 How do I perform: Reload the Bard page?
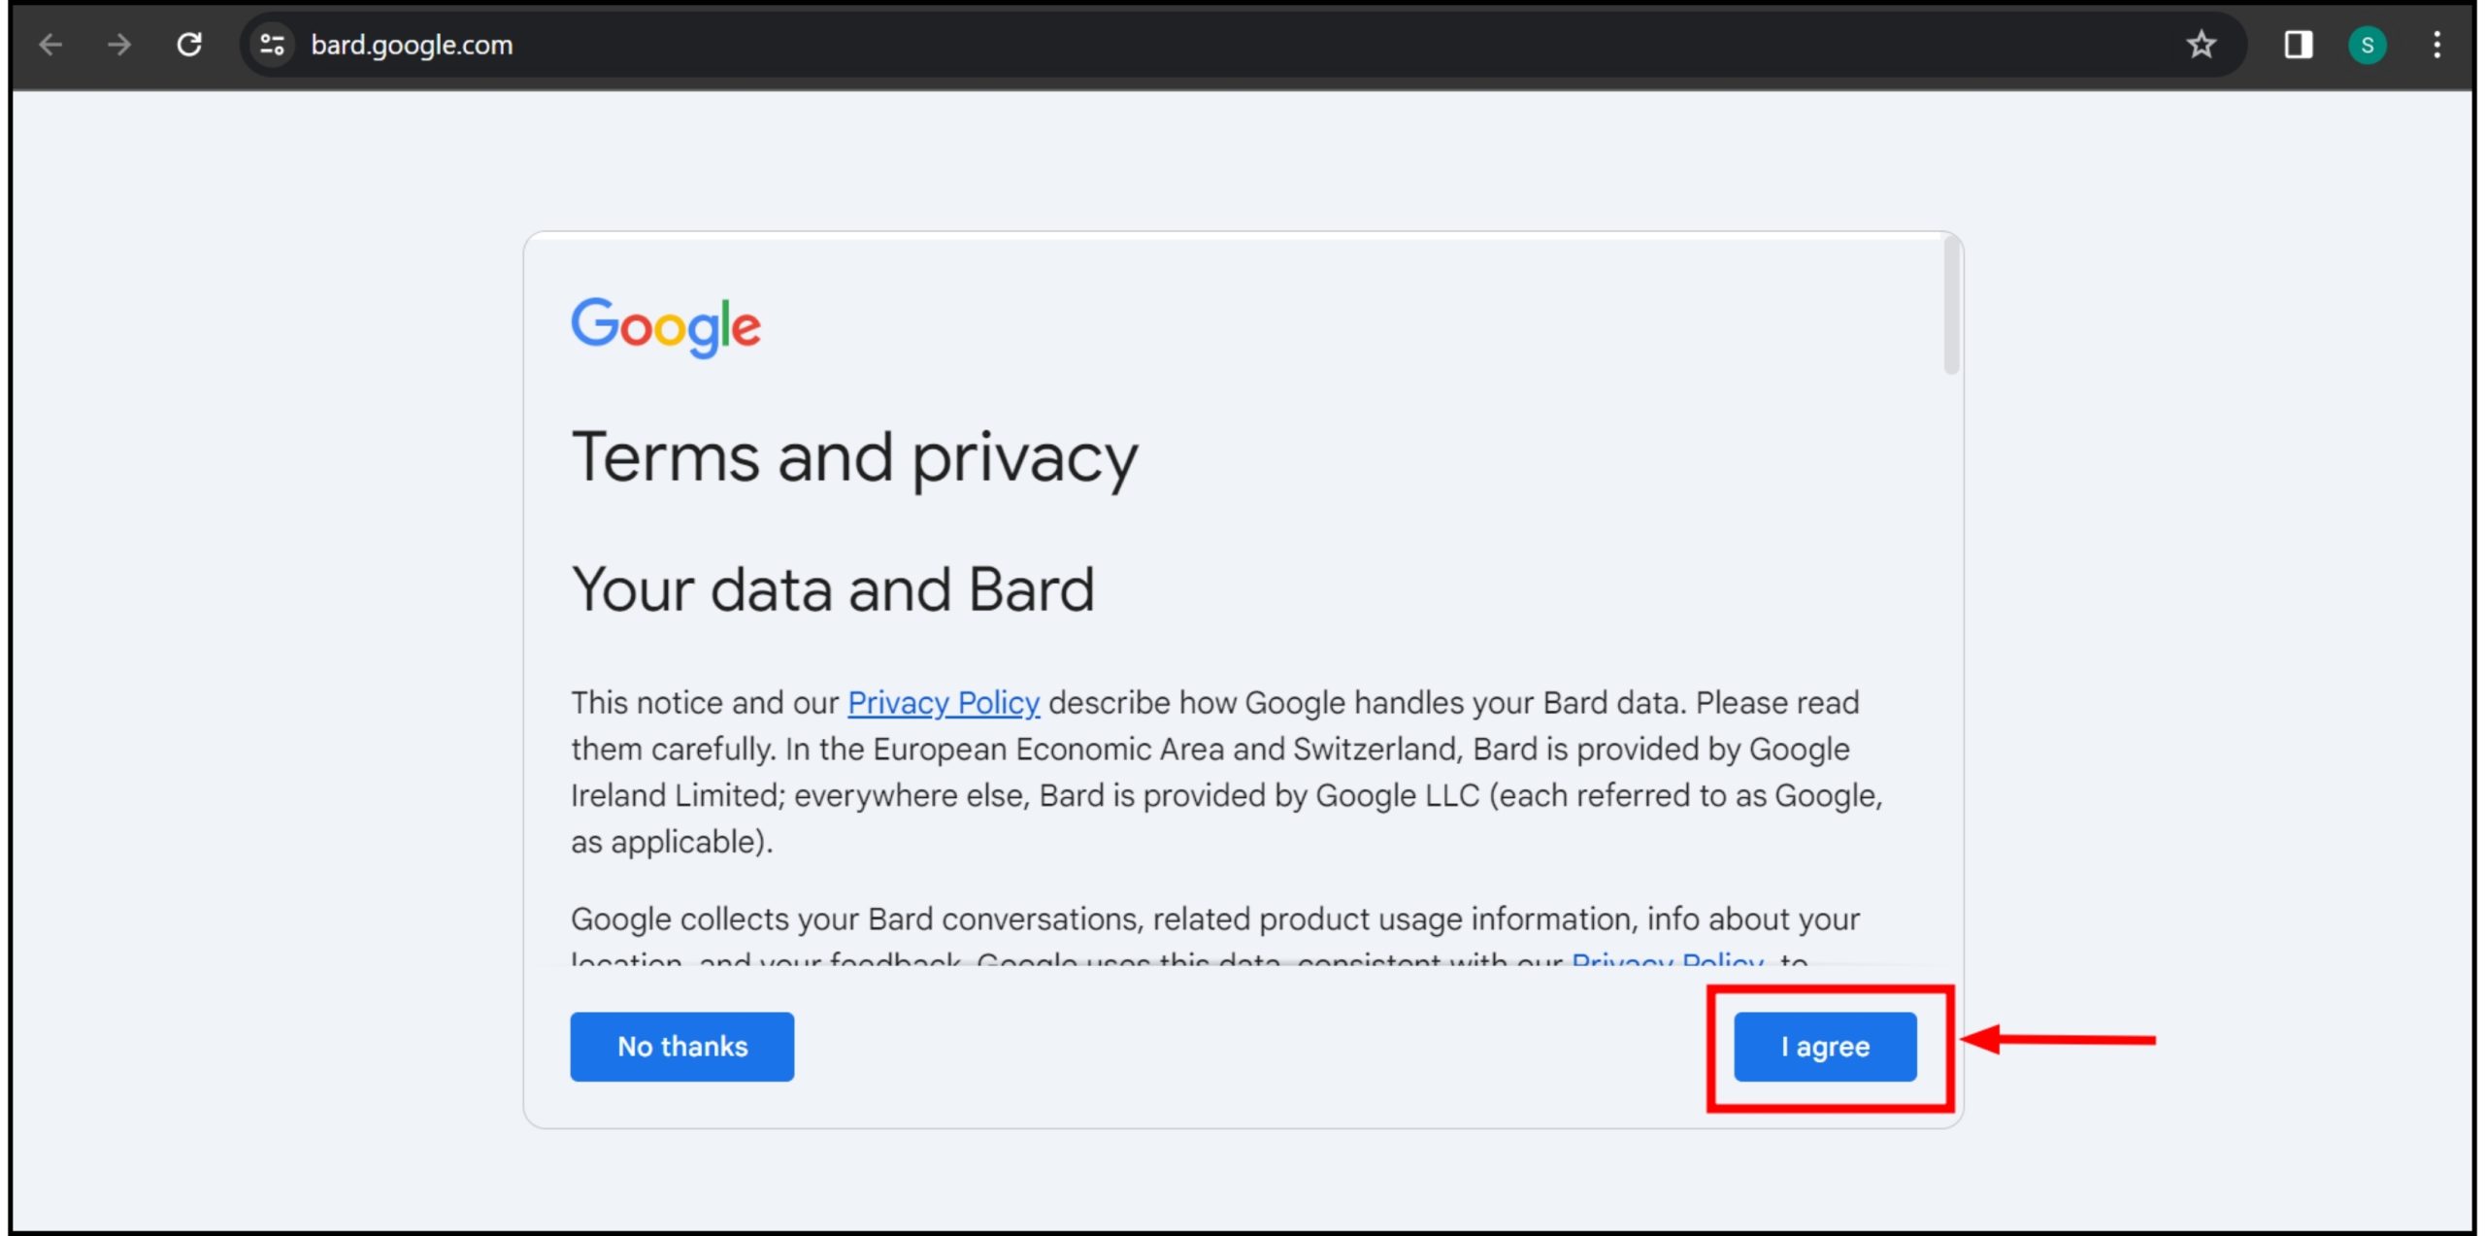click(x=189, y=45)
